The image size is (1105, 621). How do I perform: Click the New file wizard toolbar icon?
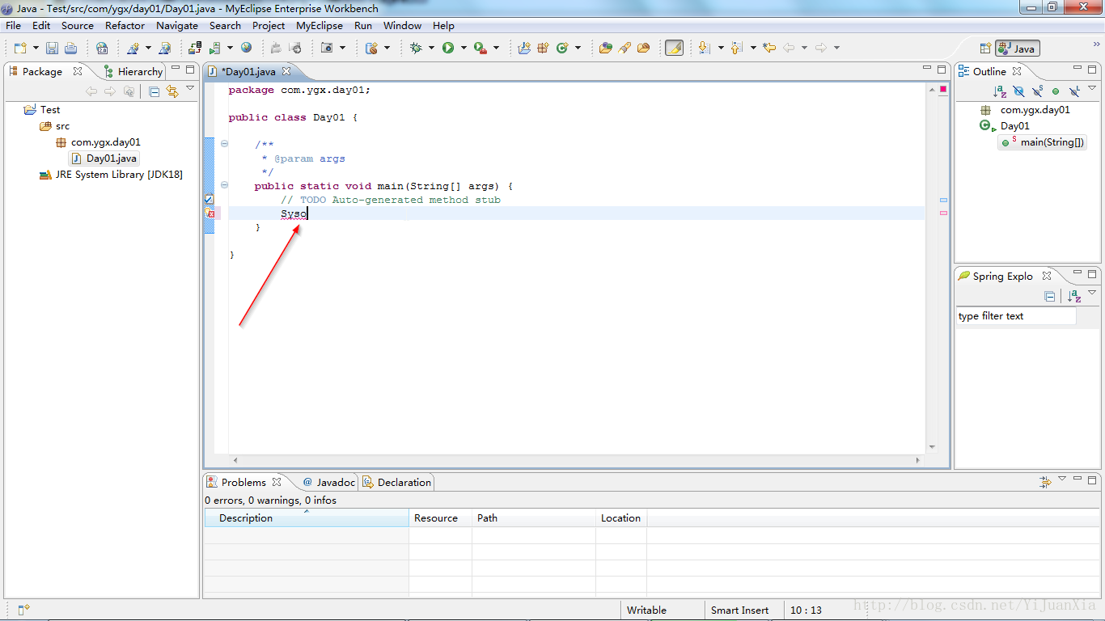point(20,48)
